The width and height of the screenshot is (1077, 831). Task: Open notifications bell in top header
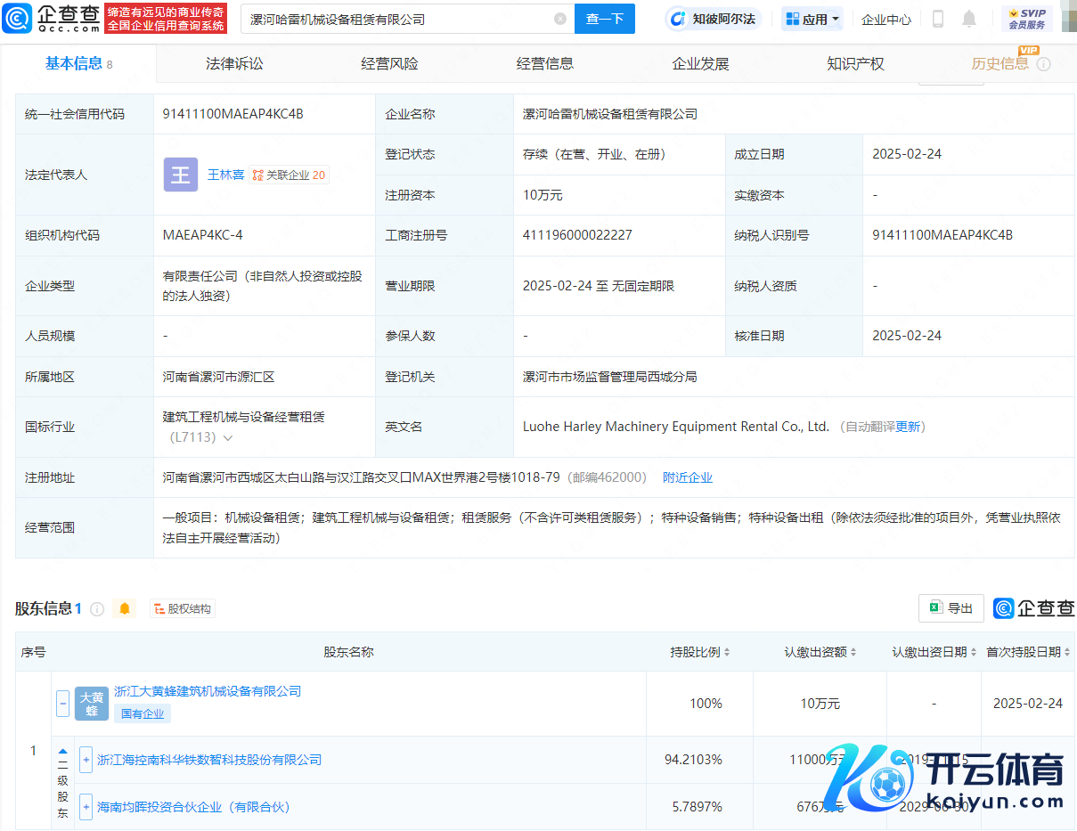tap(969, 19)
